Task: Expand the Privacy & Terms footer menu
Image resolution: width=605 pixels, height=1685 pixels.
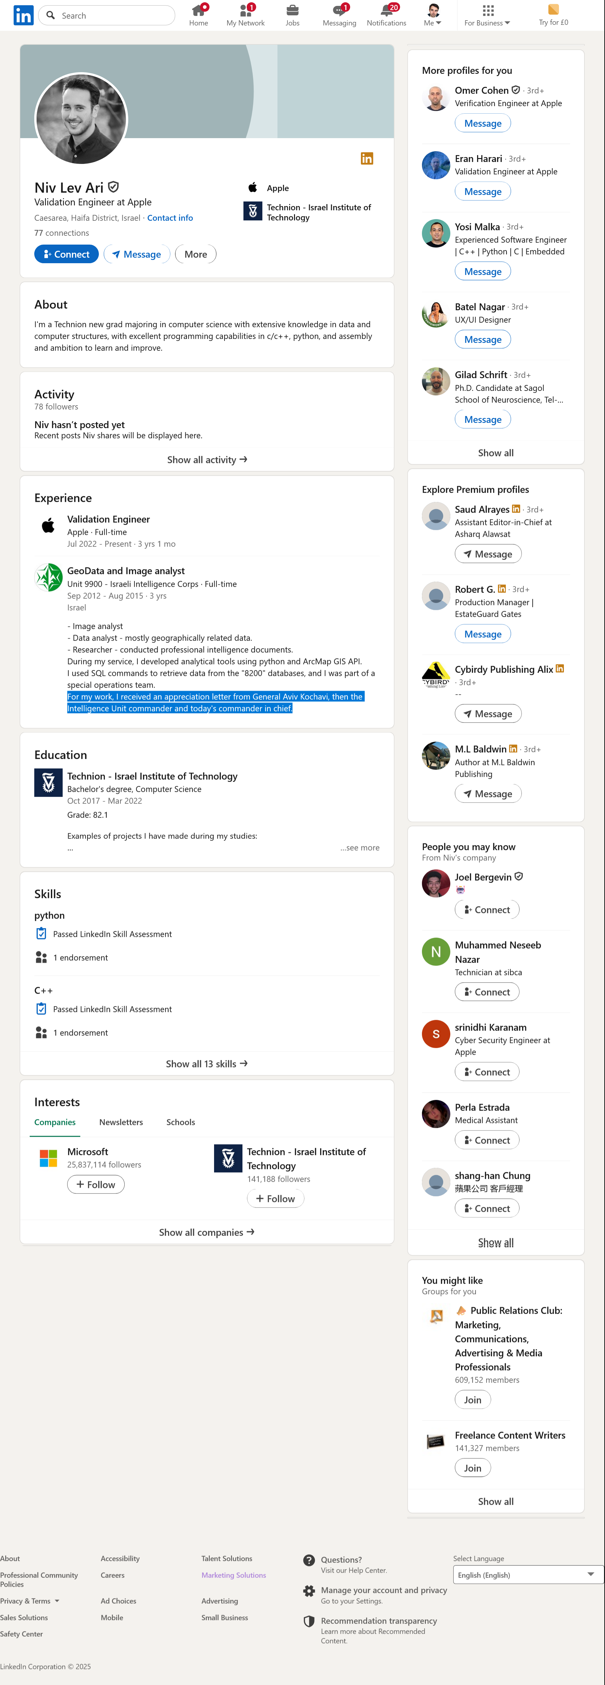Action: (x=29, y=1601)
